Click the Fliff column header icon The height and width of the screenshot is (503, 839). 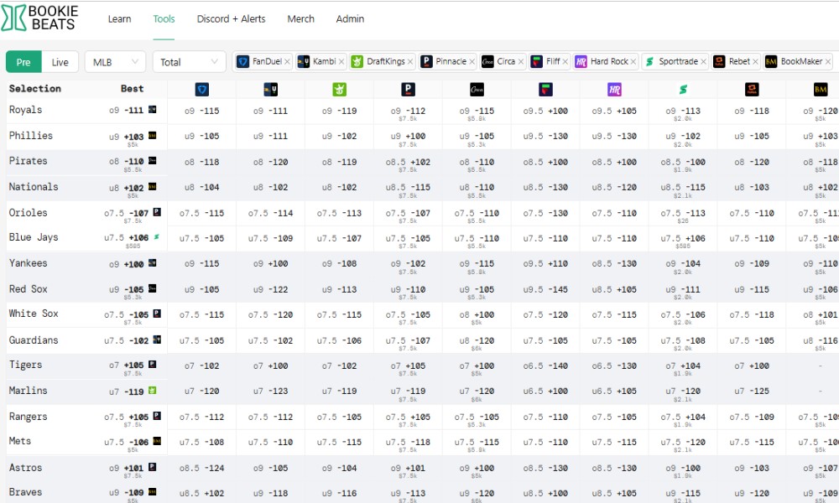[x=546, y=89]
